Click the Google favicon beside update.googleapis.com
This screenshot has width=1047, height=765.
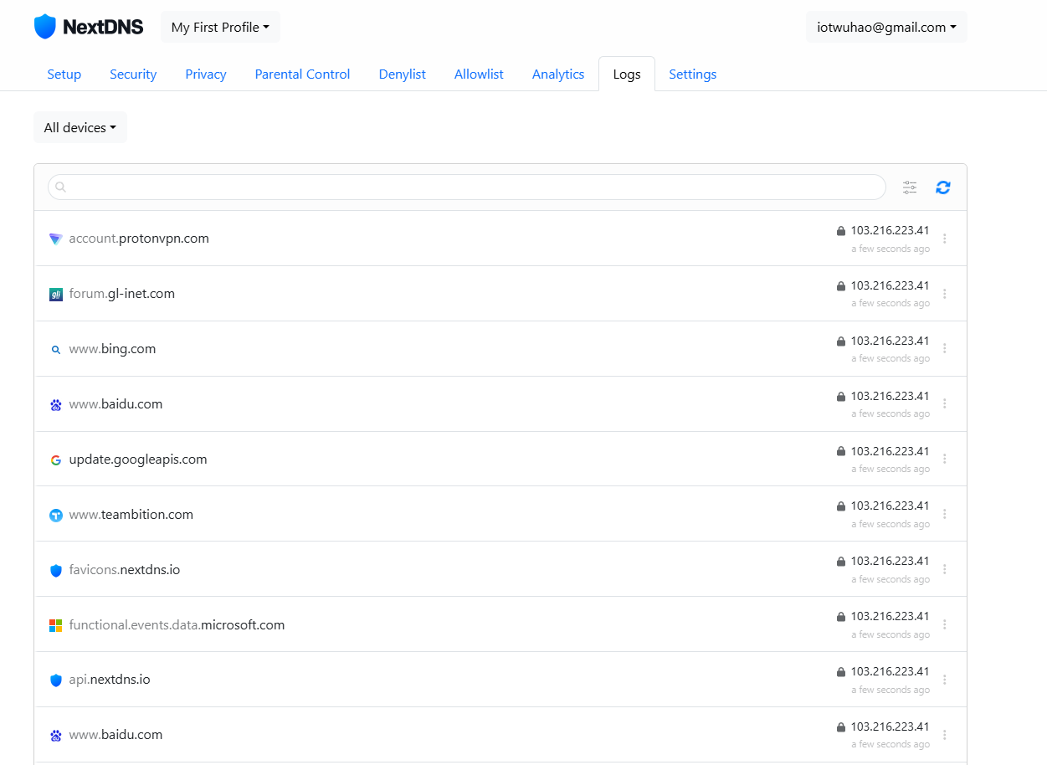(x=56, y=460)
